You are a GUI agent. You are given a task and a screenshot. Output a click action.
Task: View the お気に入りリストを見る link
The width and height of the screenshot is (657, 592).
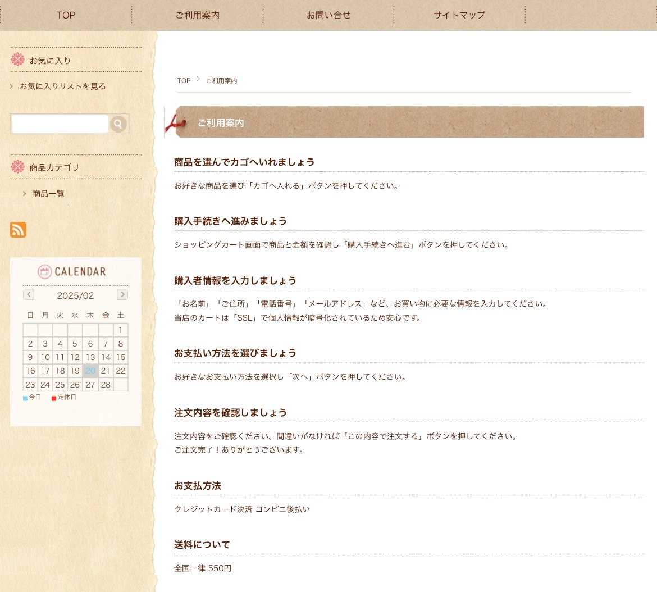click(62, 86)
